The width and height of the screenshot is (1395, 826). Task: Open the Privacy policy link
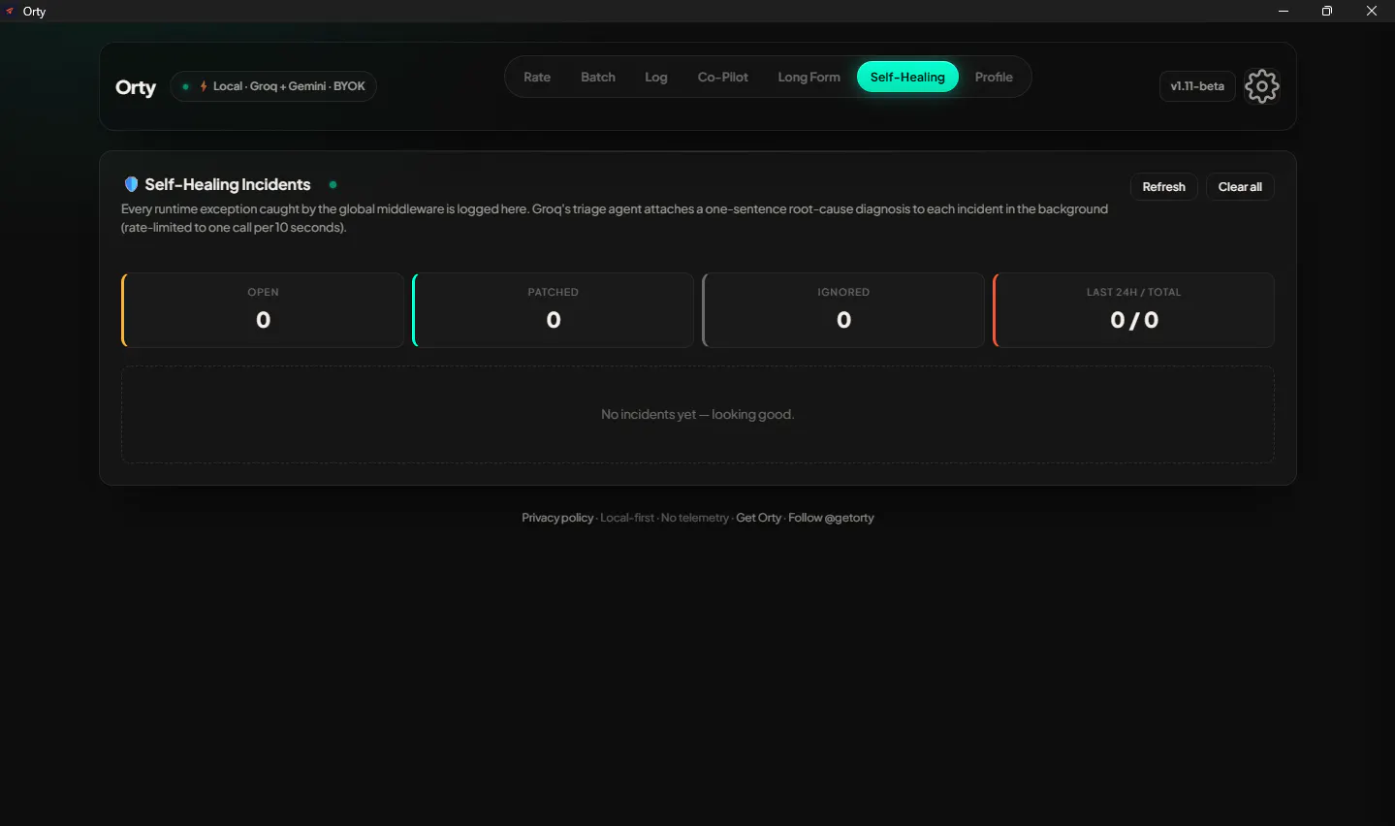click(x=557, y=518)
